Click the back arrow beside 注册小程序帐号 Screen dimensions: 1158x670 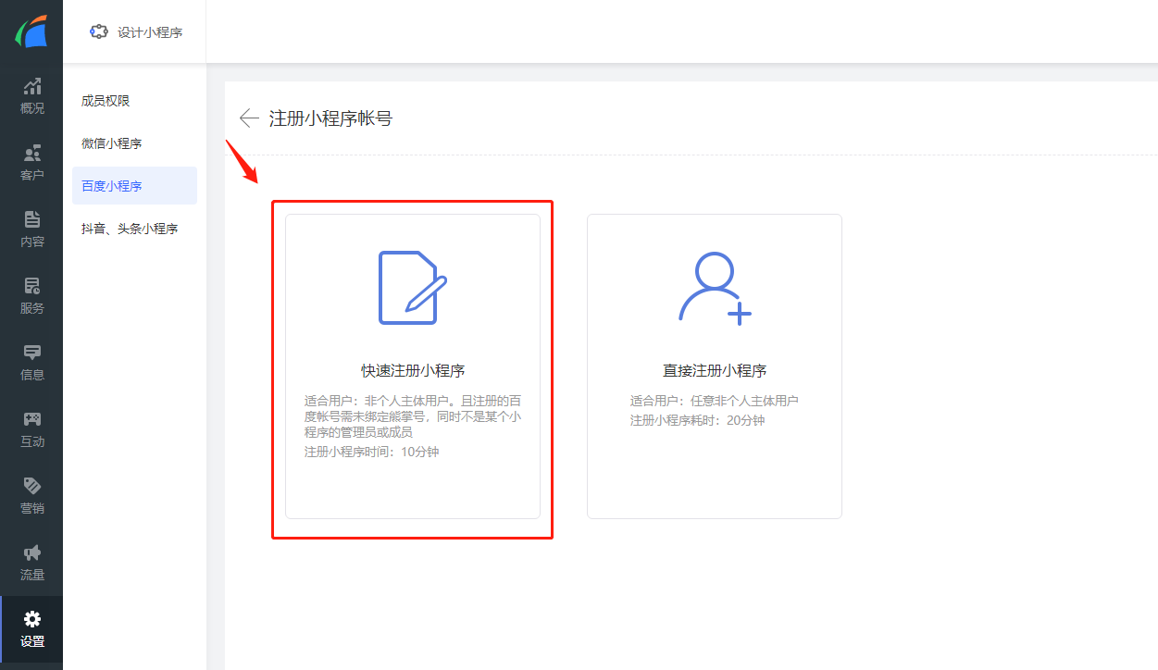[248, 118]
